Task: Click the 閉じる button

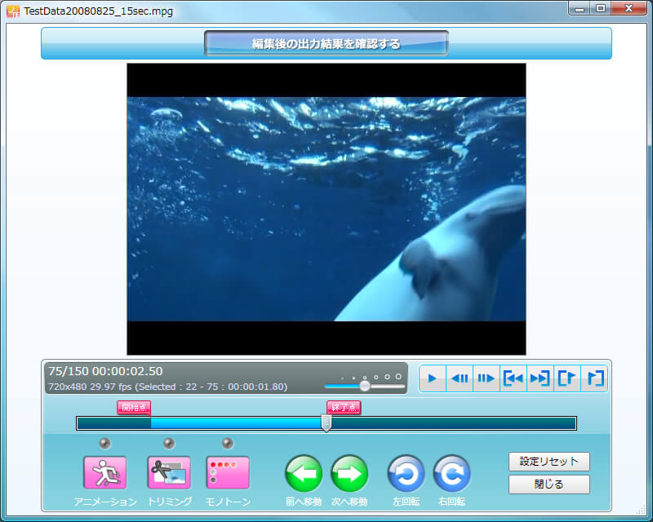Action: [549, 484]
